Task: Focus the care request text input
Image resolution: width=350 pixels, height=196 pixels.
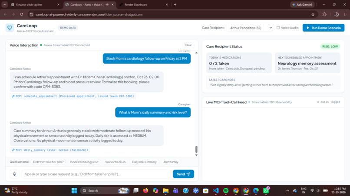Action: (96, 174)
